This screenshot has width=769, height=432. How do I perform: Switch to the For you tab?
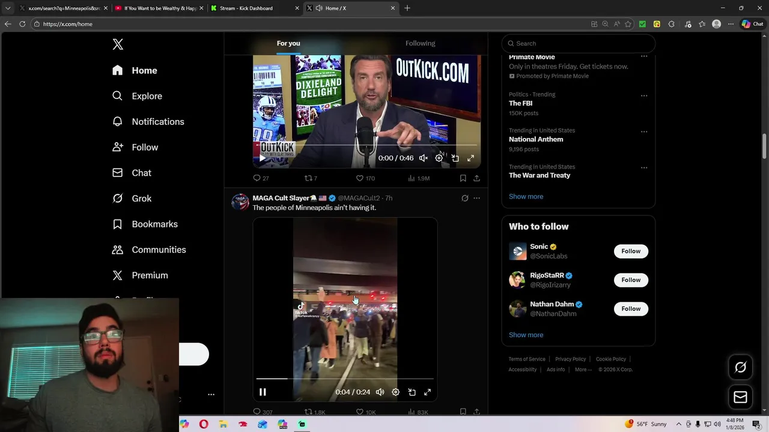click(288, 43)
